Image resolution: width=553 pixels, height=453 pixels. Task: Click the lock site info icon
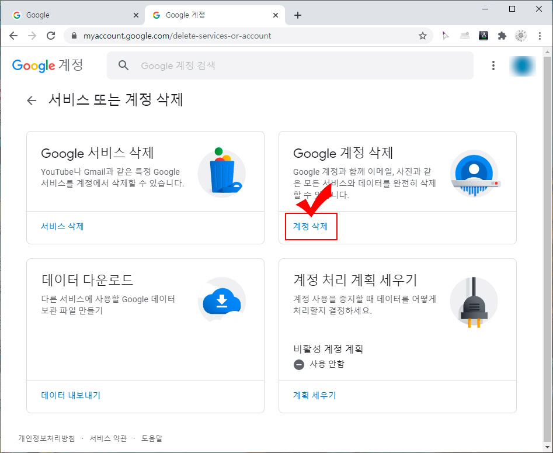pos(74,36)
